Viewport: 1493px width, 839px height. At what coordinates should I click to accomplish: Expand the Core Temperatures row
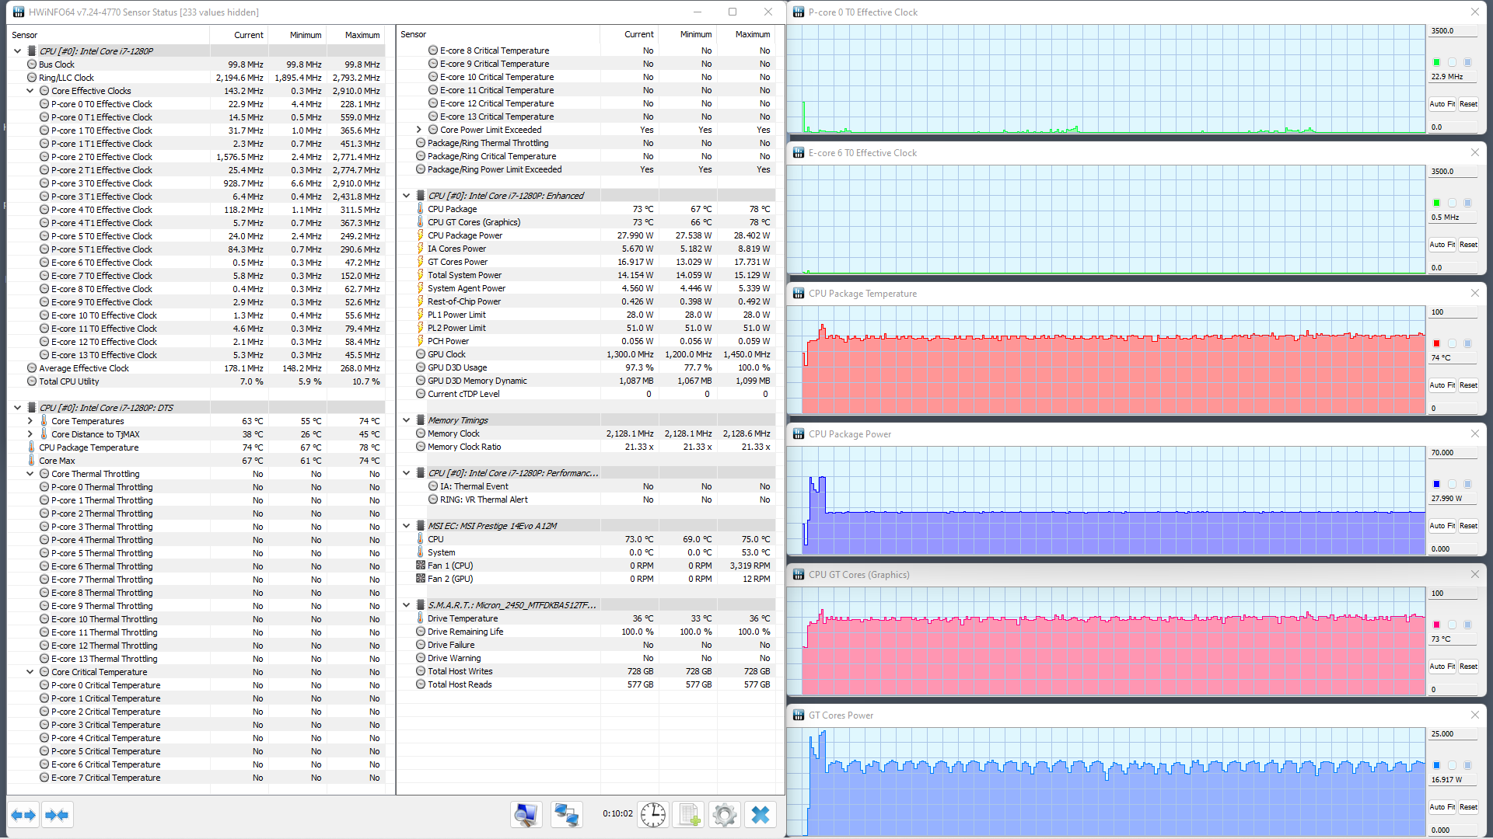30,421
